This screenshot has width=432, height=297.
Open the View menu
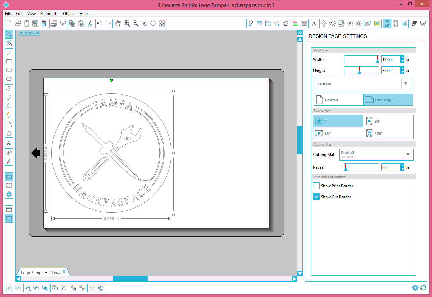31,14
